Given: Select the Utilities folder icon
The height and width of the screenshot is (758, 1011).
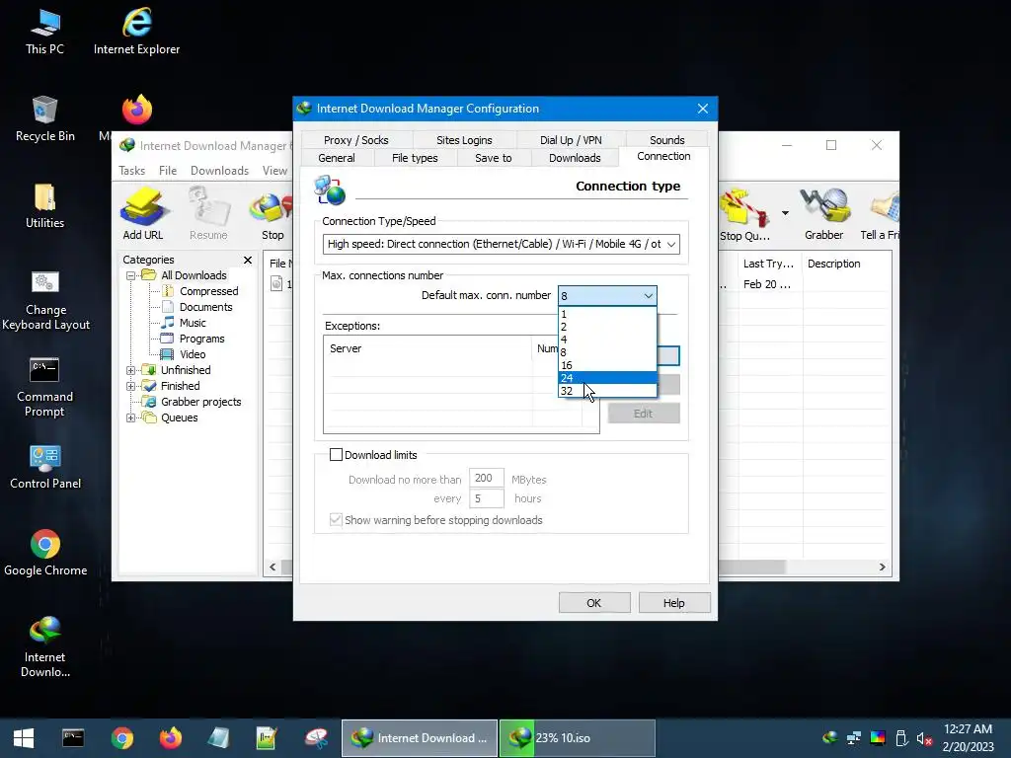Looking at the screenshot, I should click(x=45, y=206).
